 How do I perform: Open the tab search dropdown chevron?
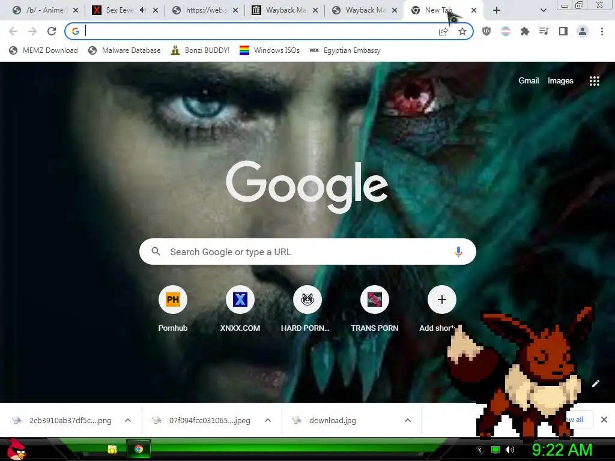tap(543, 10)
